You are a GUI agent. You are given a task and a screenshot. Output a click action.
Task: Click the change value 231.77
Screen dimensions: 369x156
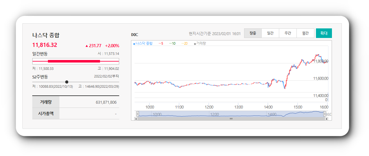95,46
